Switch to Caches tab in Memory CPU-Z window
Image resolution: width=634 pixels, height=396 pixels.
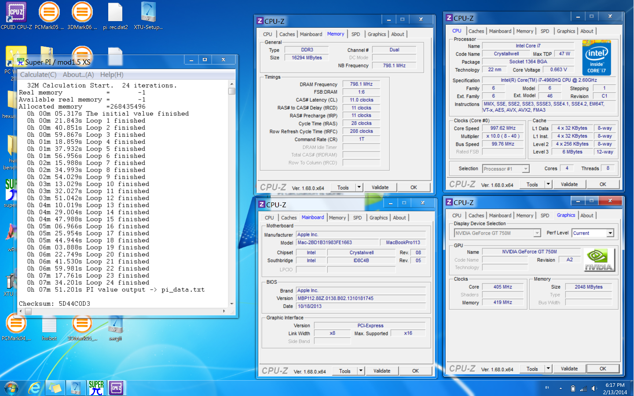[x=287, y=34]
